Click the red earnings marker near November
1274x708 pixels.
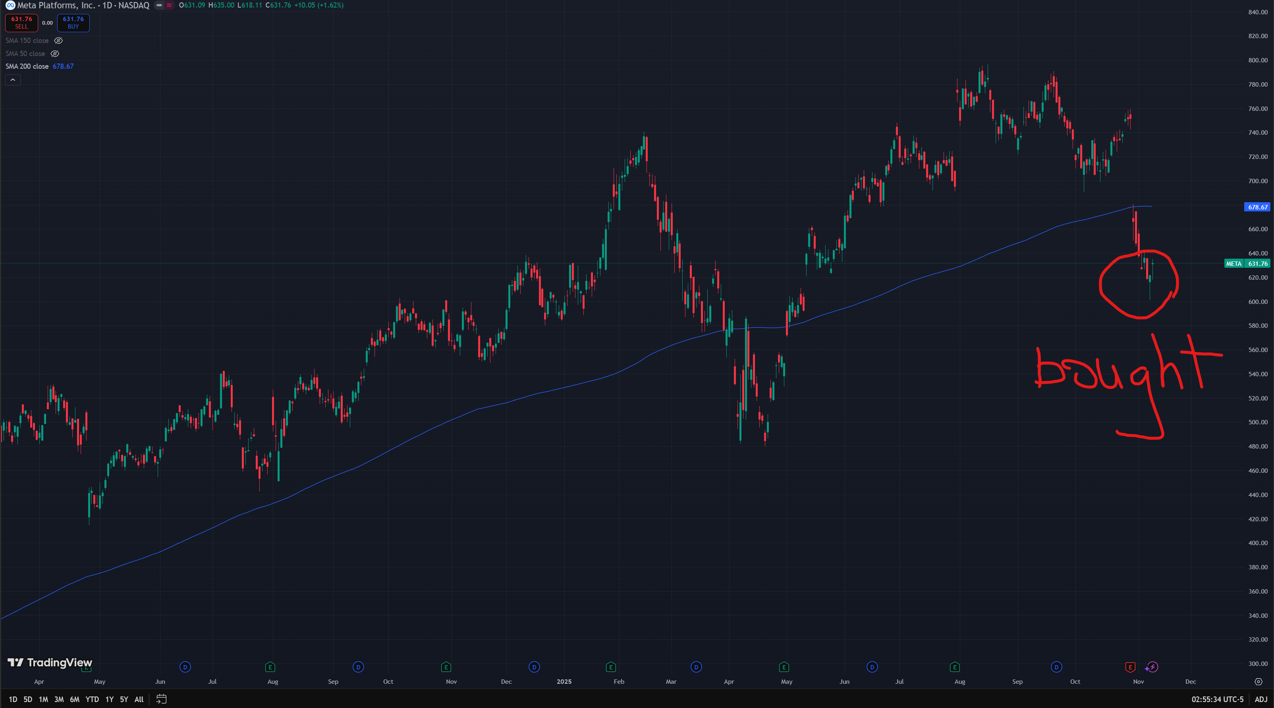click(x=1130, y=667)
